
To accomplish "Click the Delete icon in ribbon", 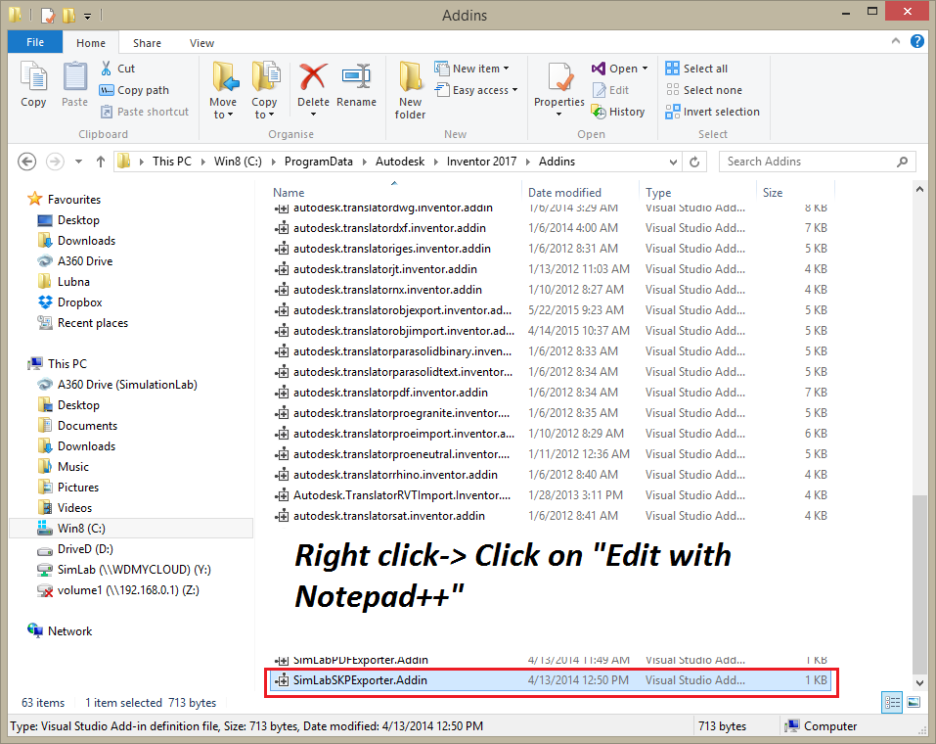I will coord(313,84).
